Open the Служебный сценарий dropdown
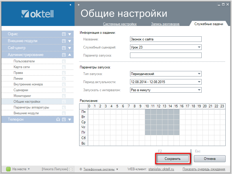 [x=199, y=47]
